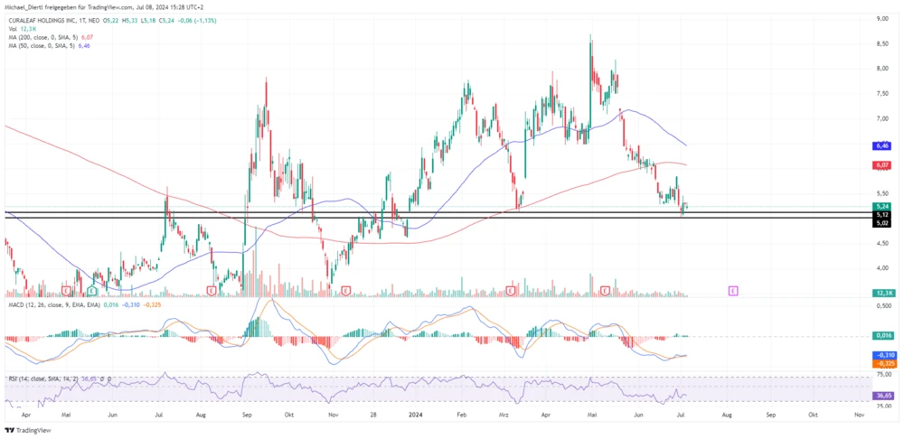Screen dimensions: 904x439
Task: Click the earnings marker near November 2023
Action: click(x=347, y=291)
